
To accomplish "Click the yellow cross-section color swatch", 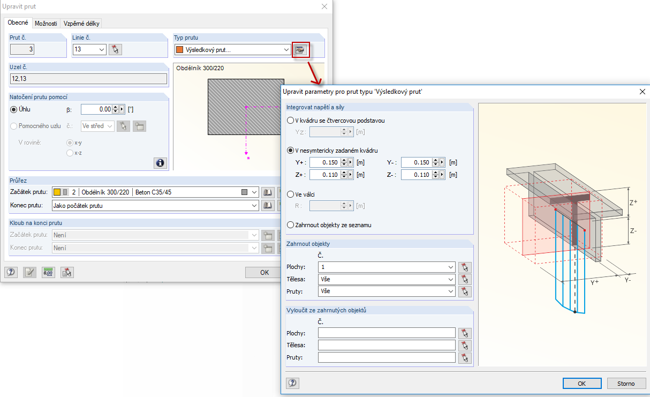I will 57,192.
